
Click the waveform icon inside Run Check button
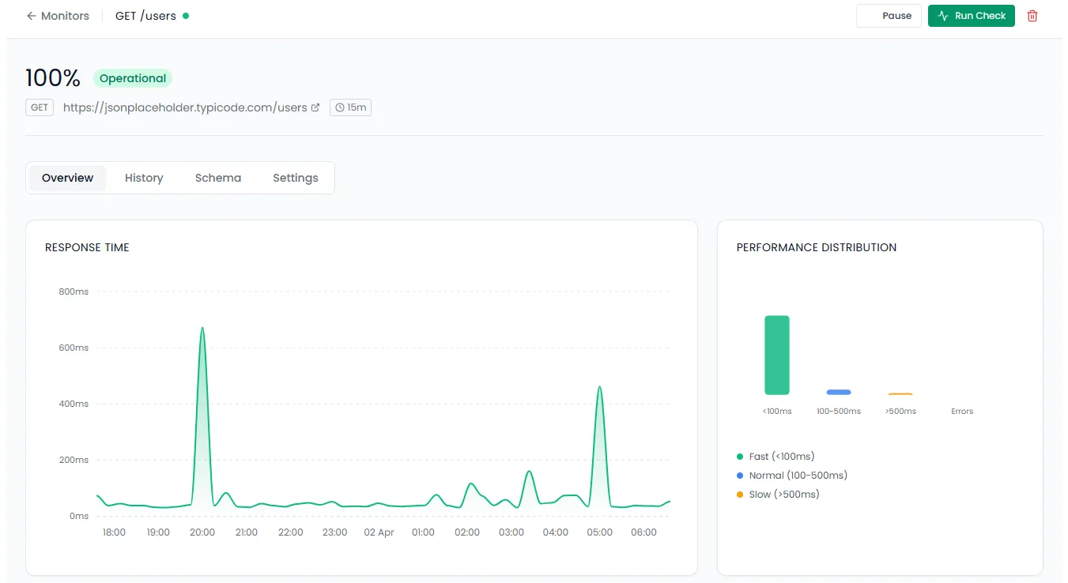click(944, 15)
